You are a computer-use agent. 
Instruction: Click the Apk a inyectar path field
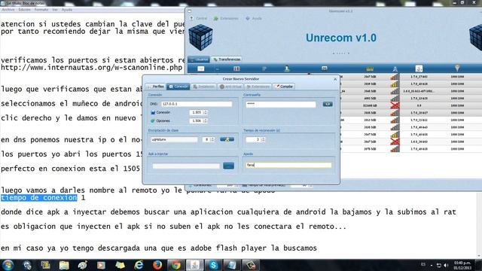186,166
